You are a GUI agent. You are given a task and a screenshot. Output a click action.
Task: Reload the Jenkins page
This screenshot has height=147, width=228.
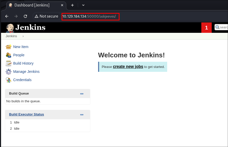pyautogui.click(x=25, y=16)
